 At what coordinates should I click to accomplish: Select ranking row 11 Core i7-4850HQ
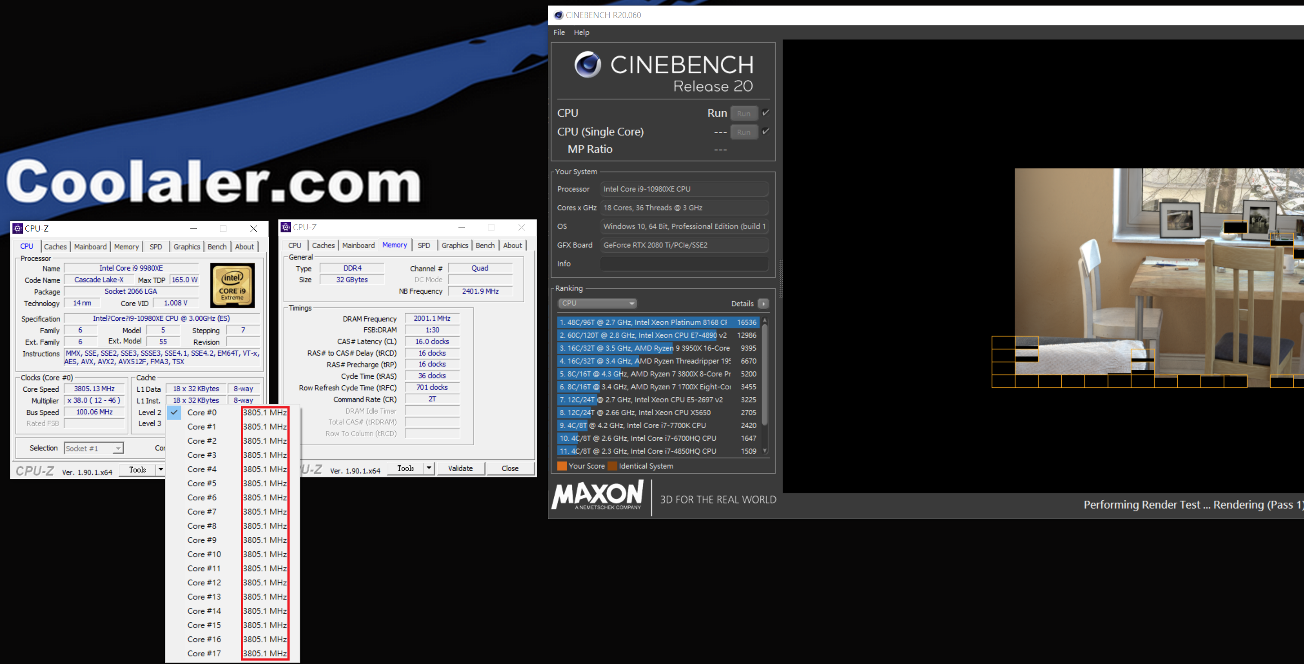pos(657,451)
